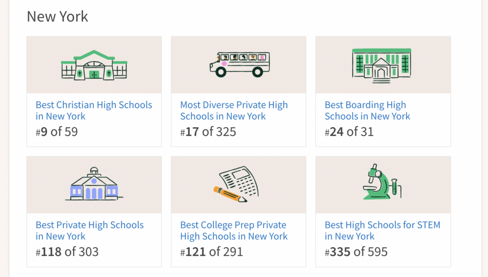This screenshot has width=488, height=277.
Task: Click the #118 of 303 ranking text
Action: [x=67, y=251]
